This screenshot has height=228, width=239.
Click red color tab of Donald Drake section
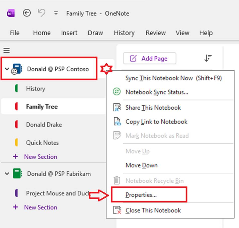tap(17, 125)
